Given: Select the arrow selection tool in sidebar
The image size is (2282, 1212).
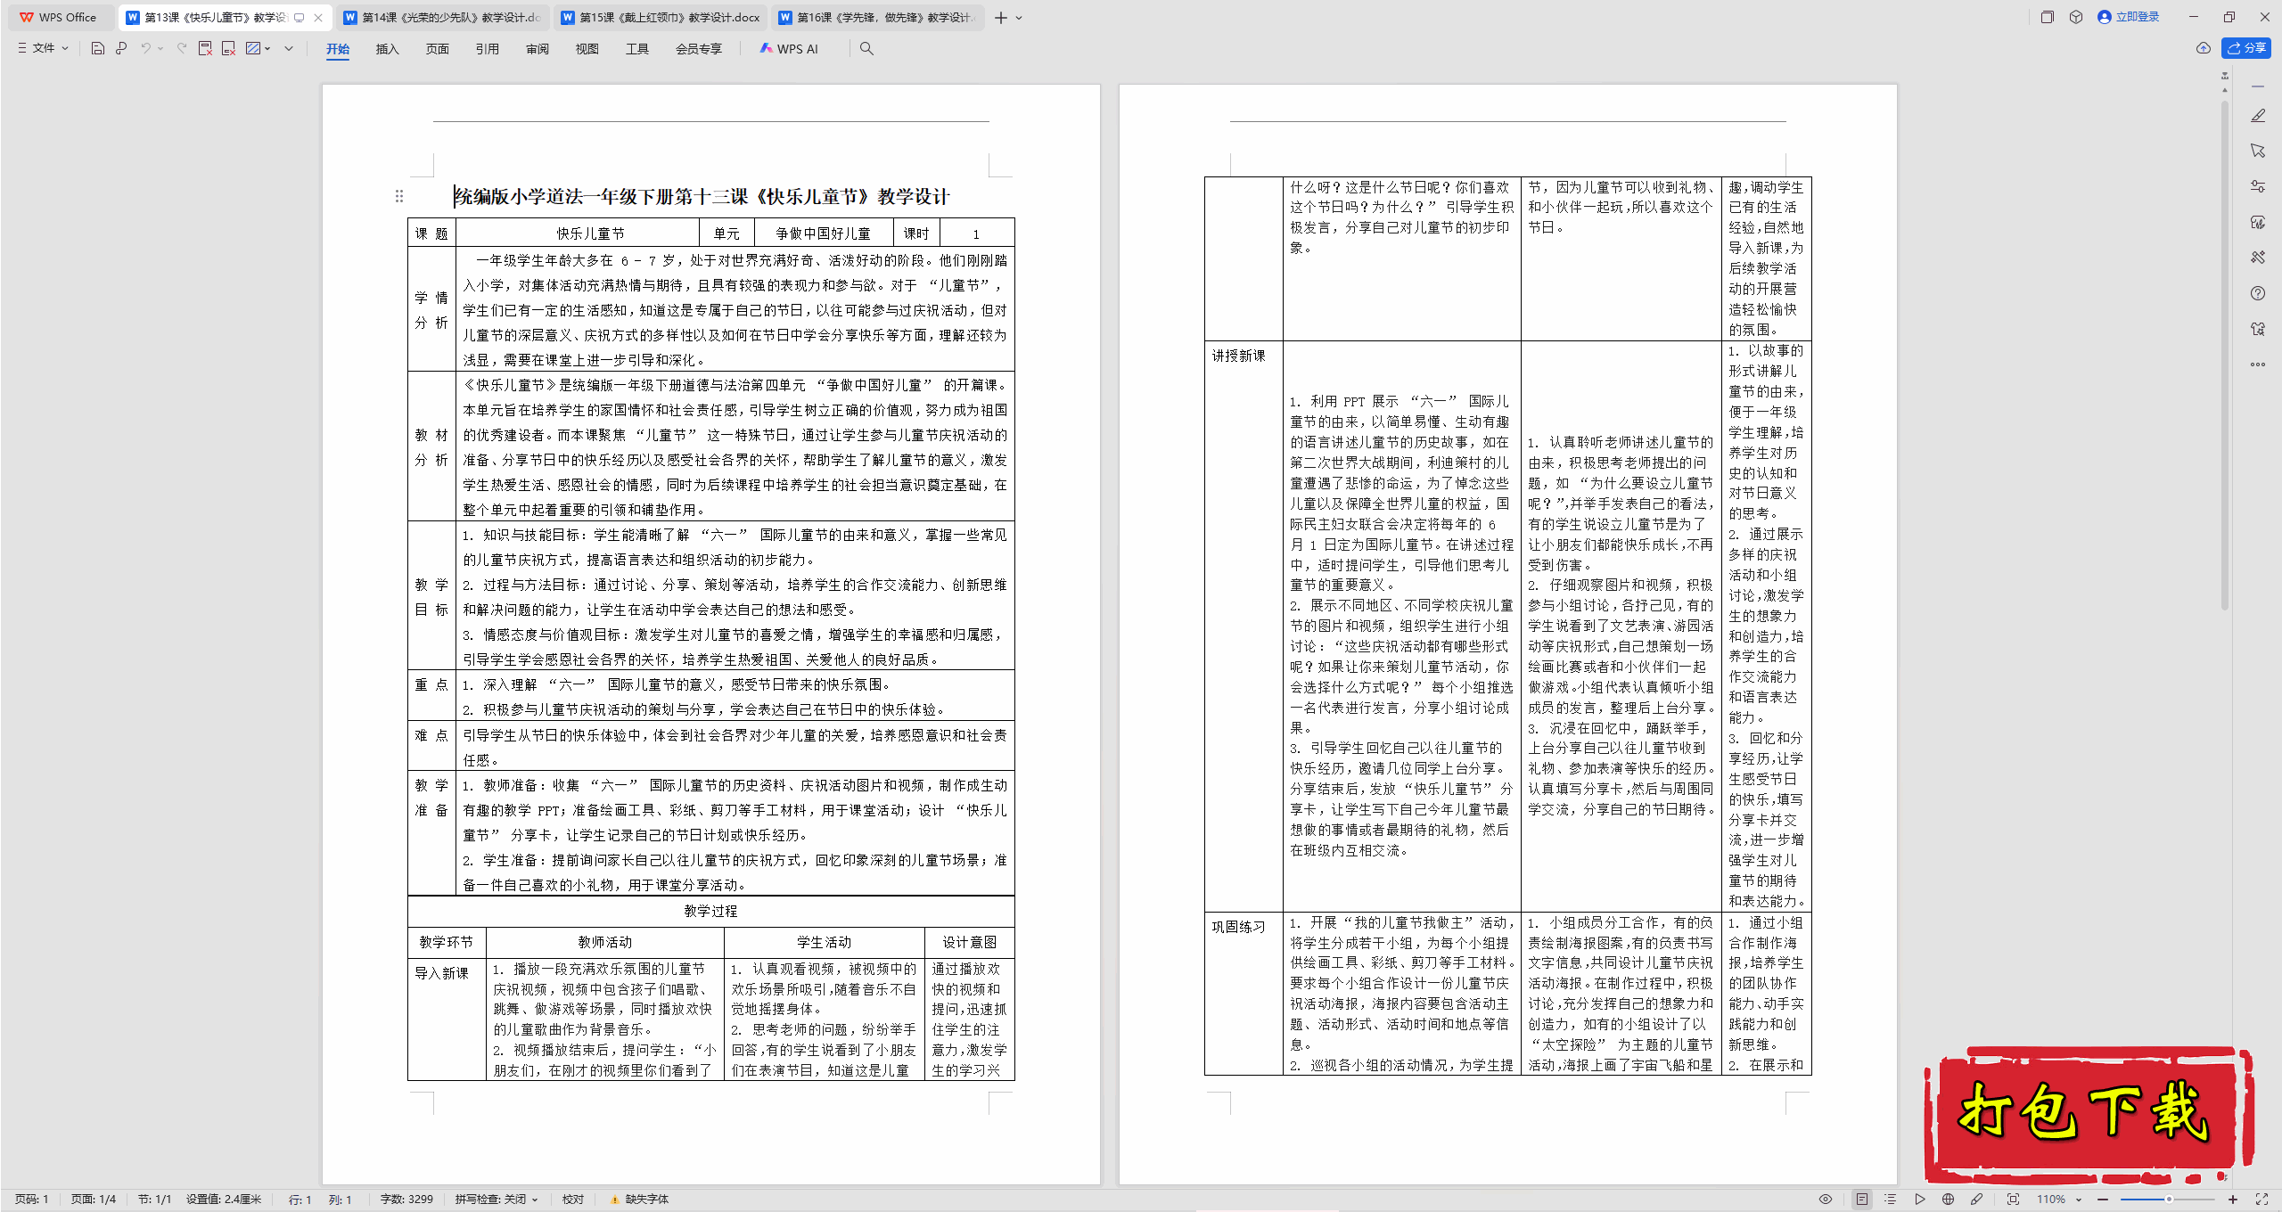Looking at the screenshot, I should point(2258,151).
